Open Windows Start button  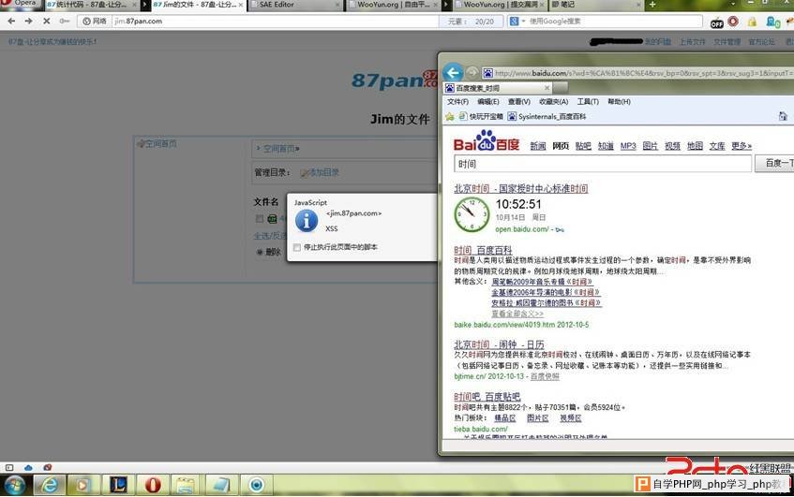coord(14,486)
